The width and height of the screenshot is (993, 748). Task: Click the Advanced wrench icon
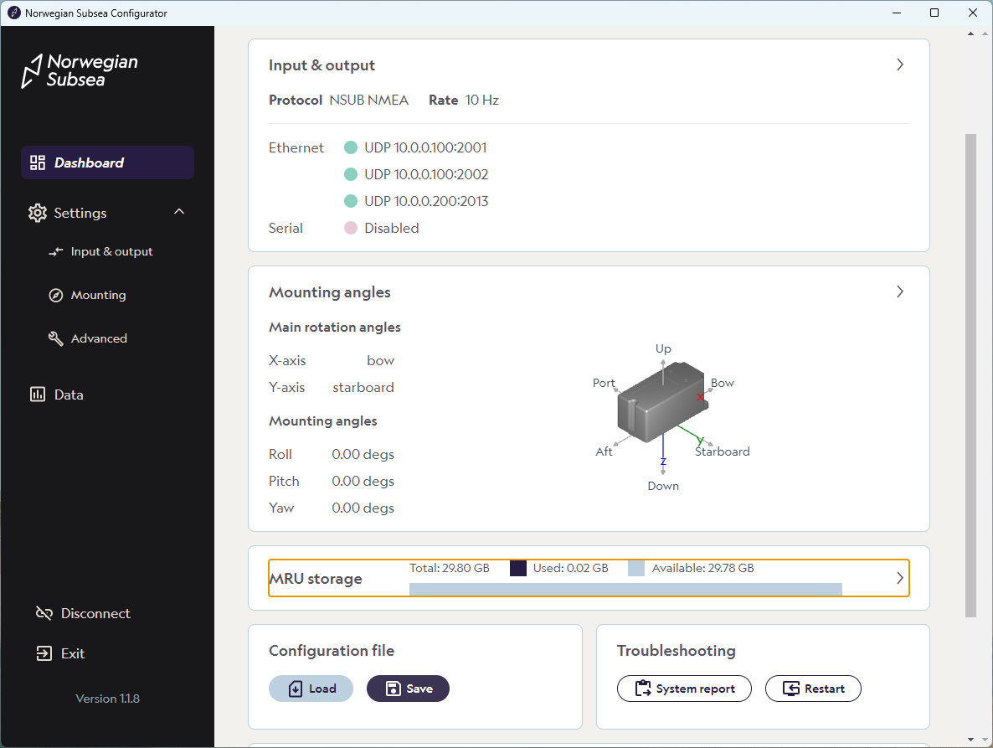pyautogui.click(x=56, y=339)
